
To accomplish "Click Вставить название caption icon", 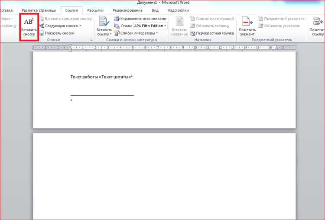I will point(179,21).
